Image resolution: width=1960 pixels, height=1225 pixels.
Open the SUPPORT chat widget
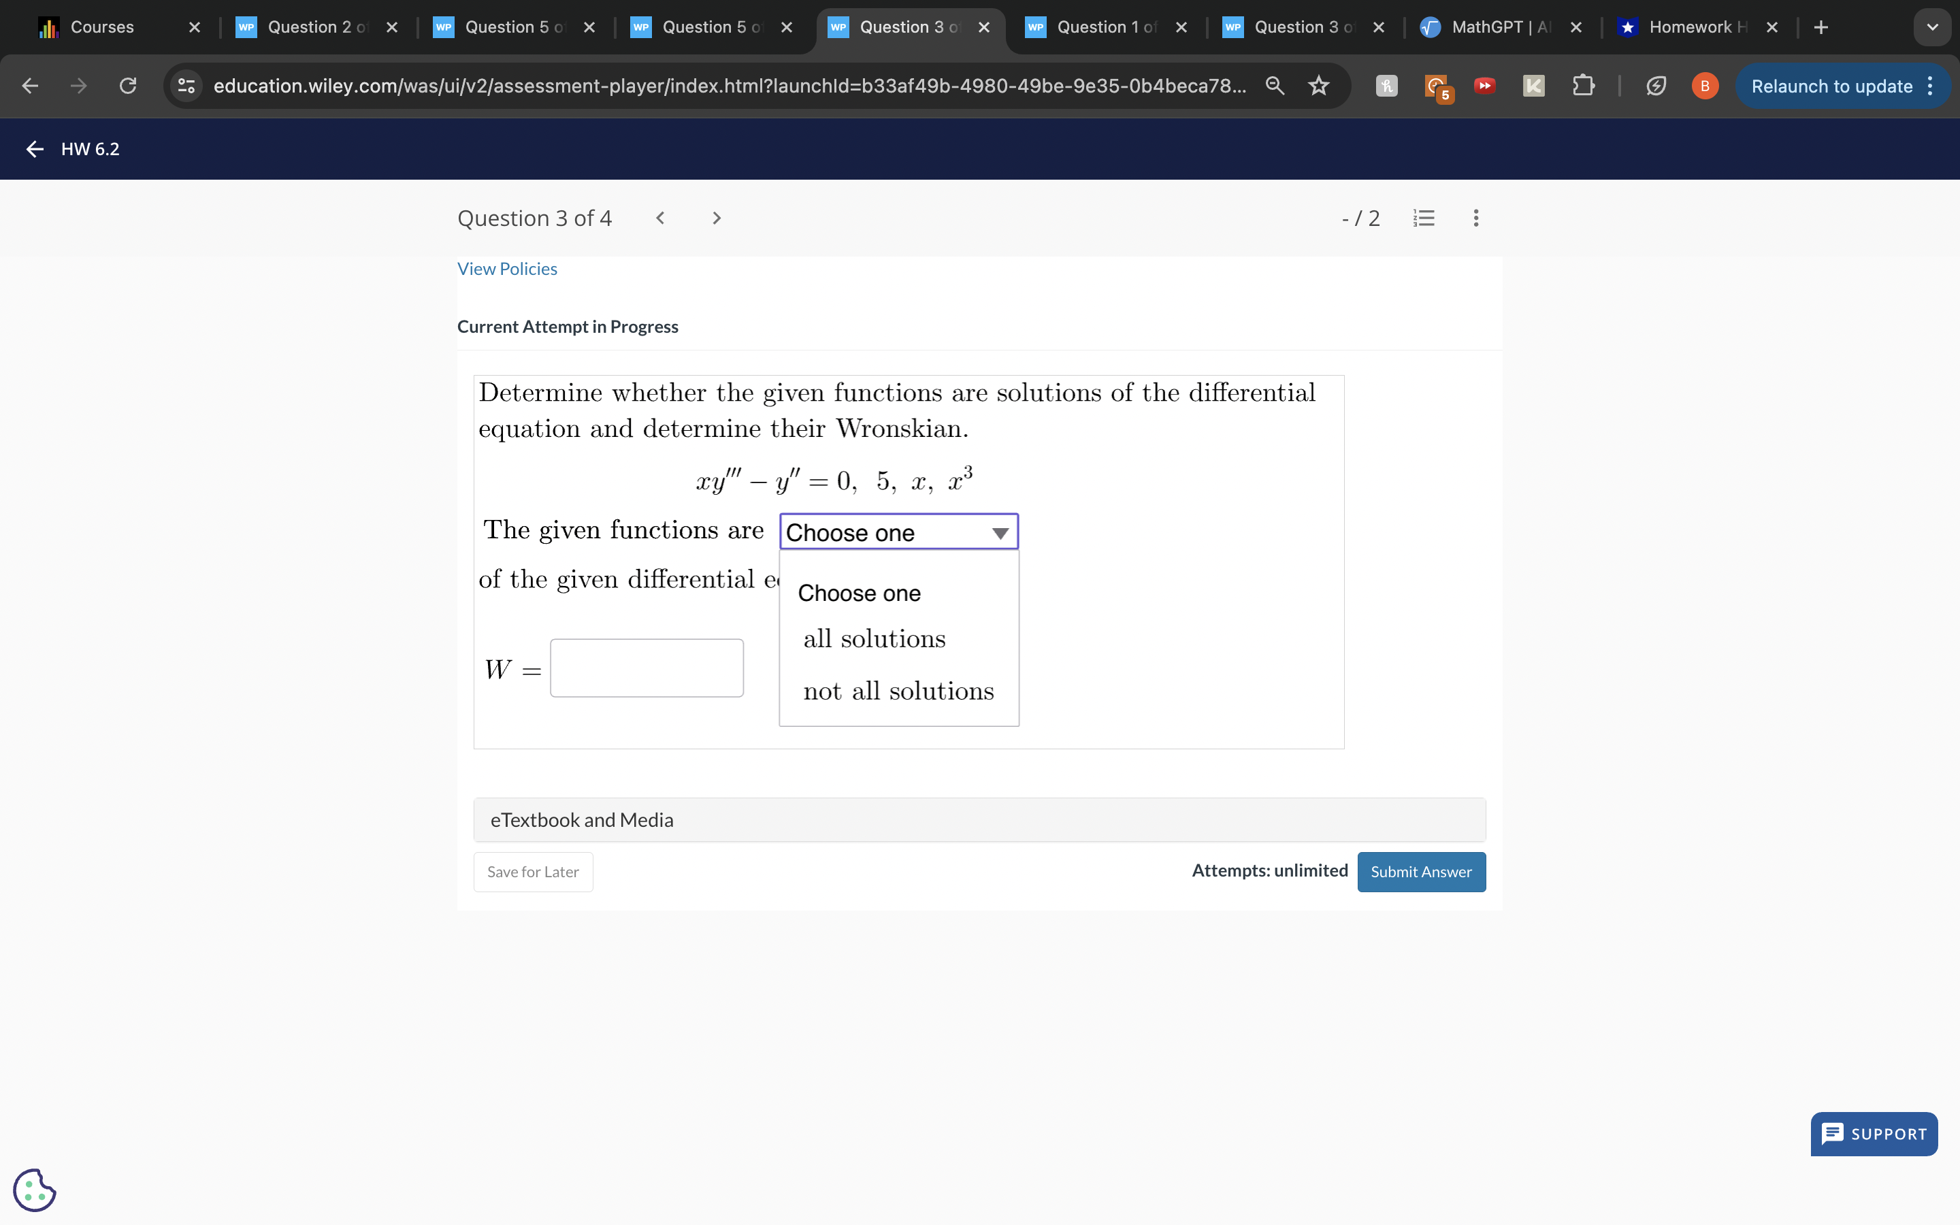coord(1874,1133)
